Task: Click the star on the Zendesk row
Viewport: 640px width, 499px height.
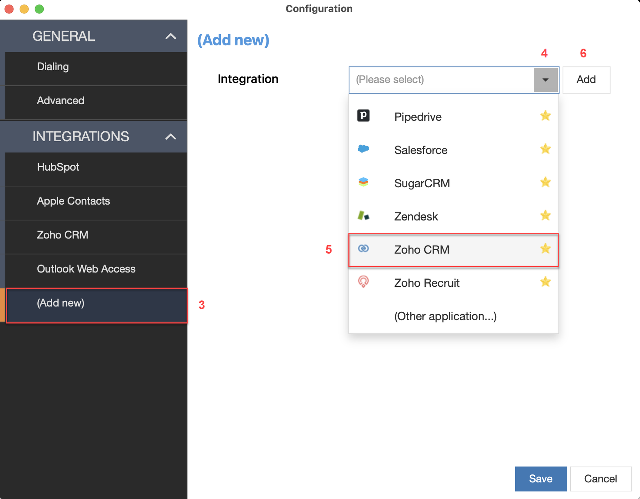Action: pos(545,215)
